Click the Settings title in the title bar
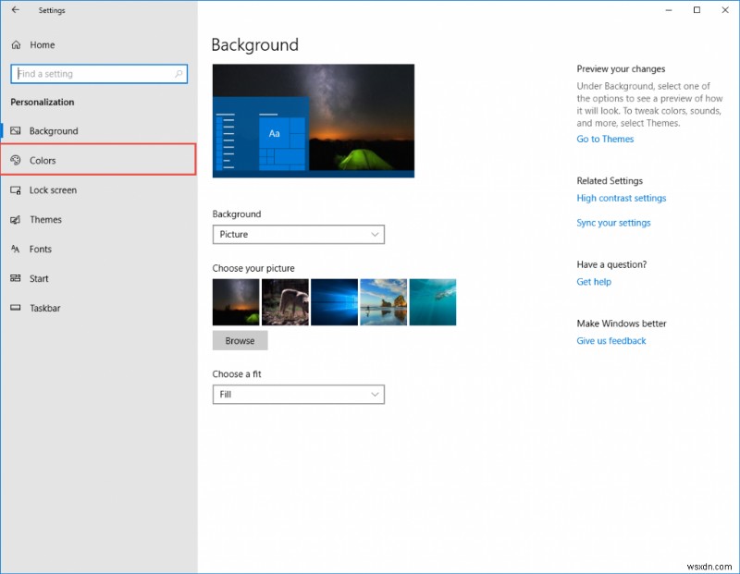This screenshot has width=740, height=574. 52,10
